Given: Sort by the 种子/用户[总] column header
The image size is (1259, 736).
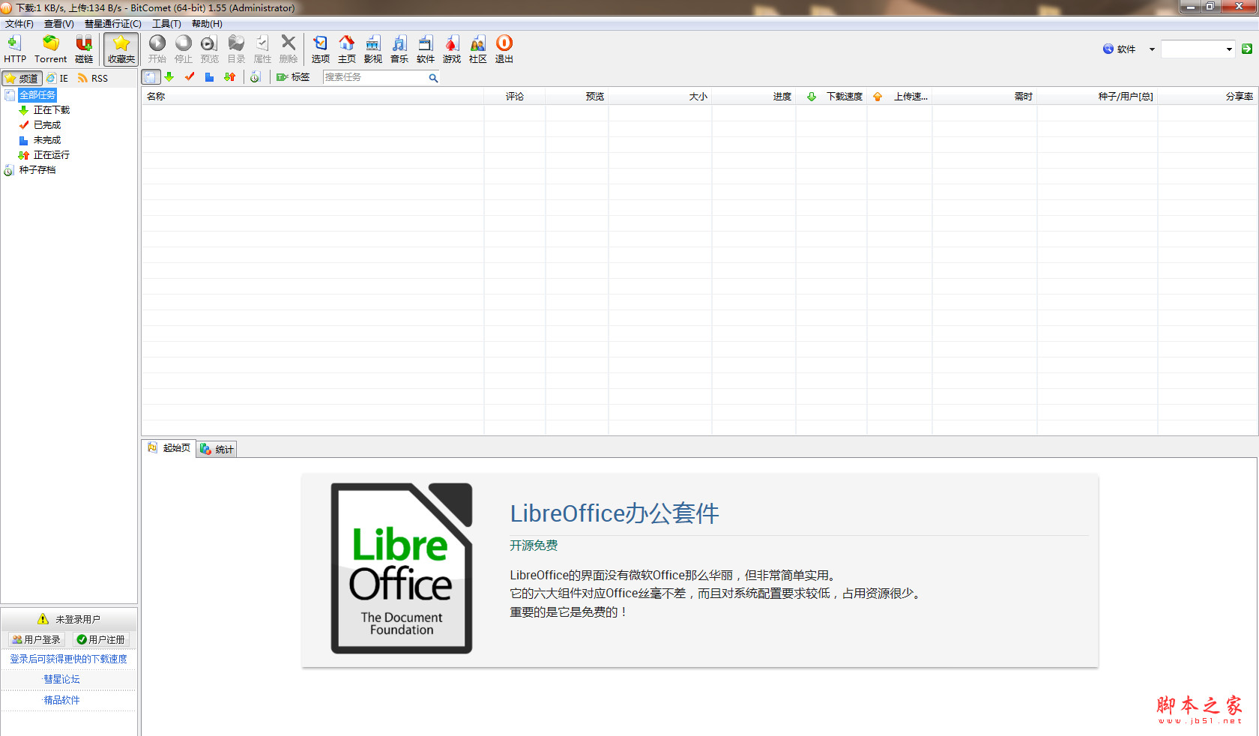Looking at the screenshot, I should (1098, 96).
